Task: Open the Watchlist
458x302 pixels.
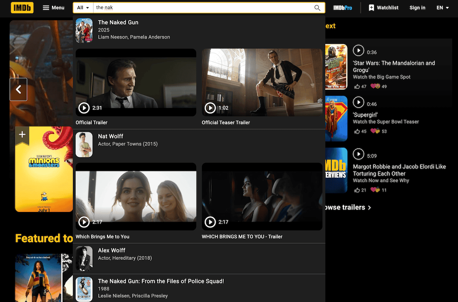Action: pos(383,8)
